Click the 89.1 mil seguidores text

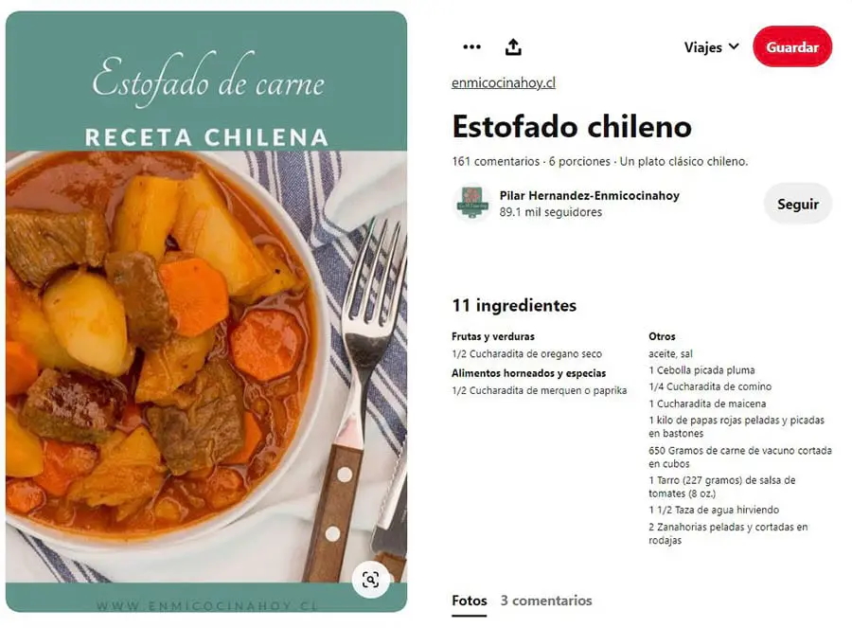[x=550, y=212]
